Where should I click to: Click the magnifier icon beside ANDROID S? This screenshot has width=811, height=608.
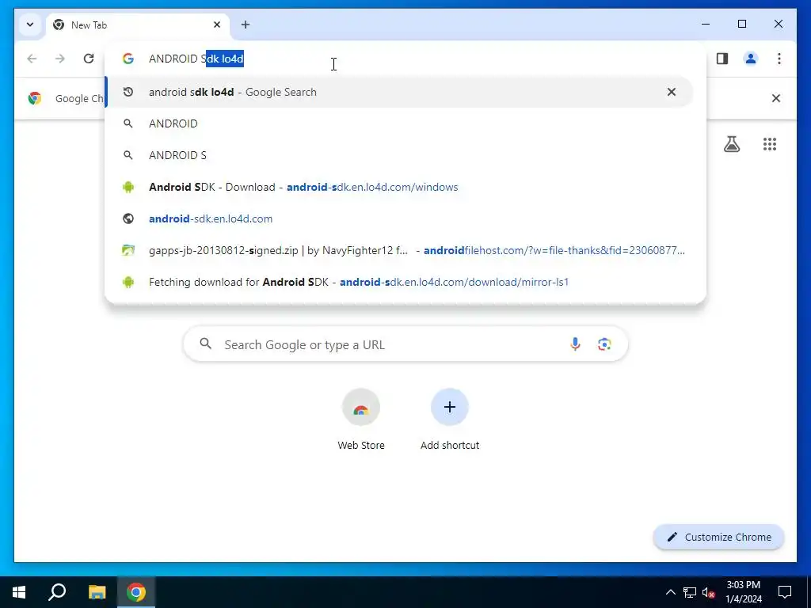[128, 155]
